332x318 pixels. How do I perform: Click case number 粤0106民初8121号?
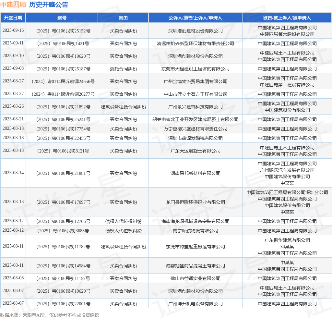[x=63, y=151]
